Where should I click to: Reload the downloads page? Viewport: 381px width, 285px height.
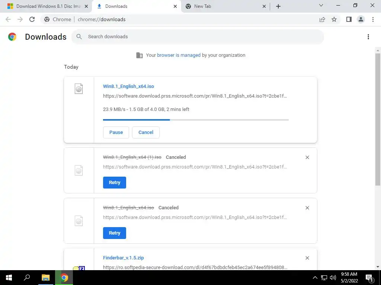tap(32, 19)
